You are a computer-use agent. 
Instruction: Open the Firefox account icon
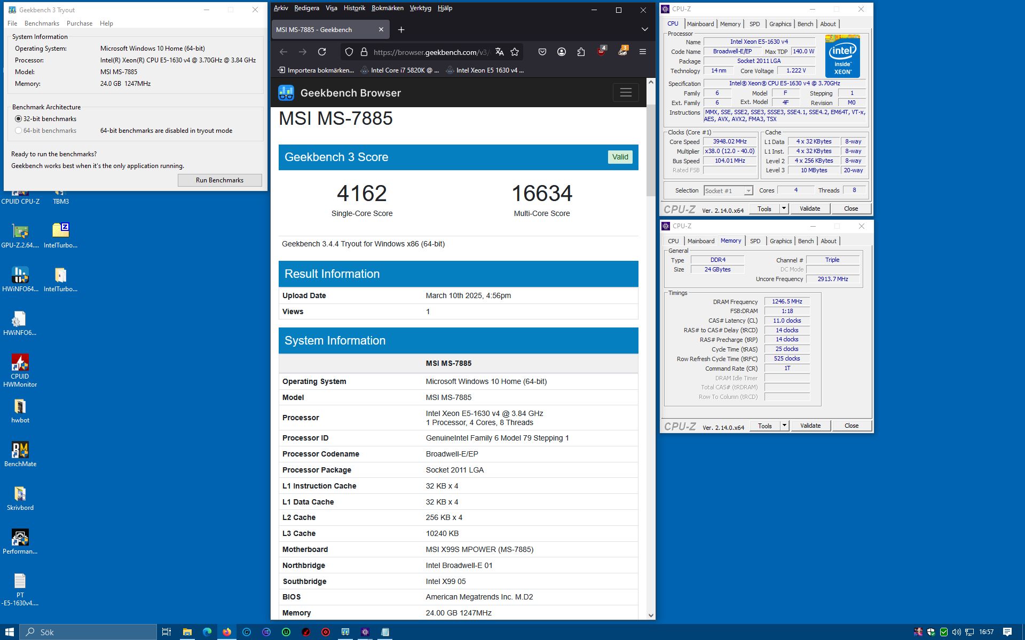[562, 52]
